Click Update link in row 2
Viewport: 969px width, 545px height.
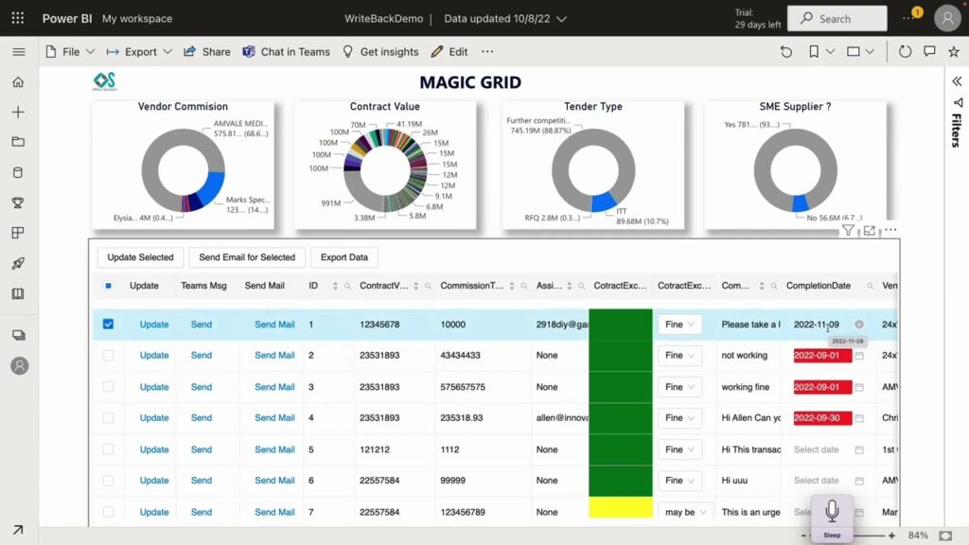point(154,356)
